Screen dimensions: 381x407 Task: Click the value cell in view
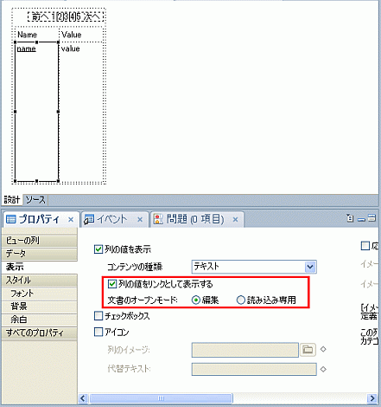71,48
